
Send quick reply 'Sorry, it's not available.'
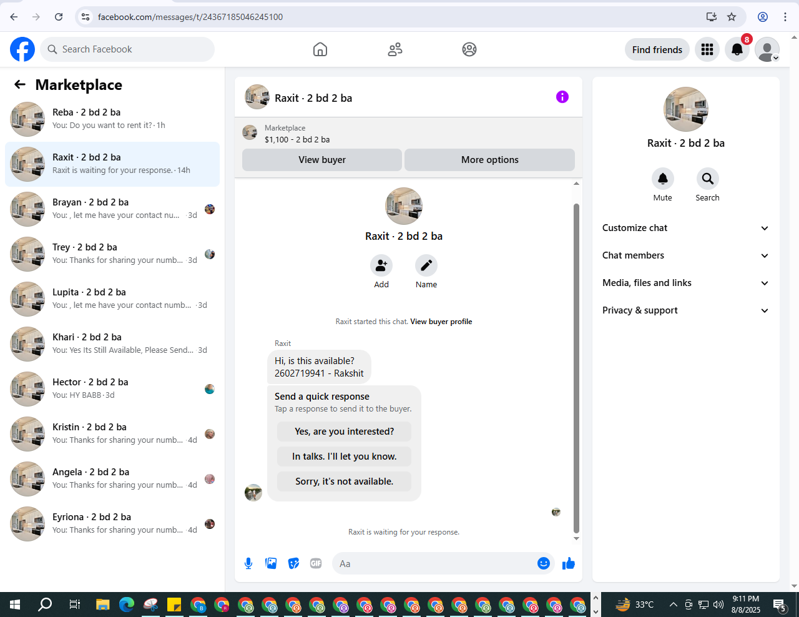tap(345, 481)
